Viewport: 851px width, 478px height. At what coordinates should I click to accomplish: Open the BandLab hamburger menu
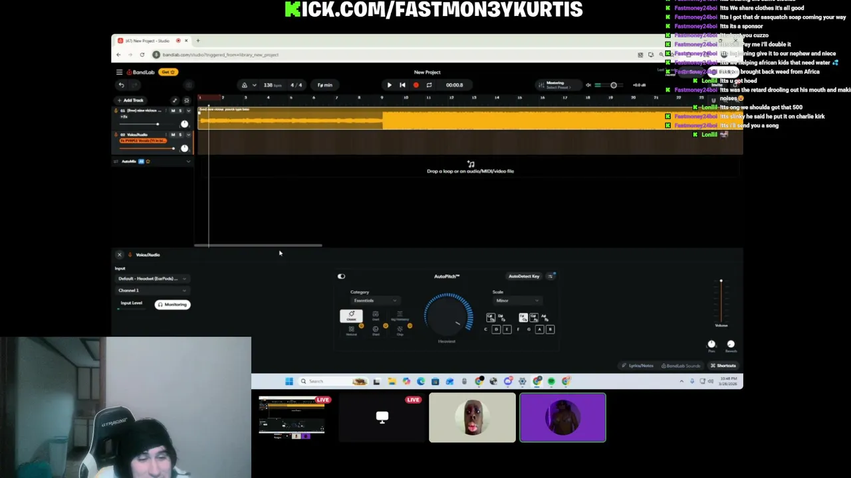point(119,72)
